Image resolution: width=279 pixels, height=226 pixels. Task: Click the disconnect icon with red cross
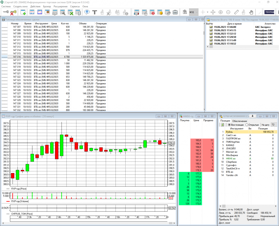[x=14, y=12]
